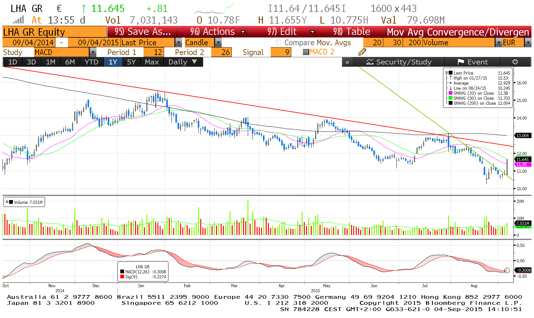
Task: Click the 13.004 price axis label
Action: [523, 136]
